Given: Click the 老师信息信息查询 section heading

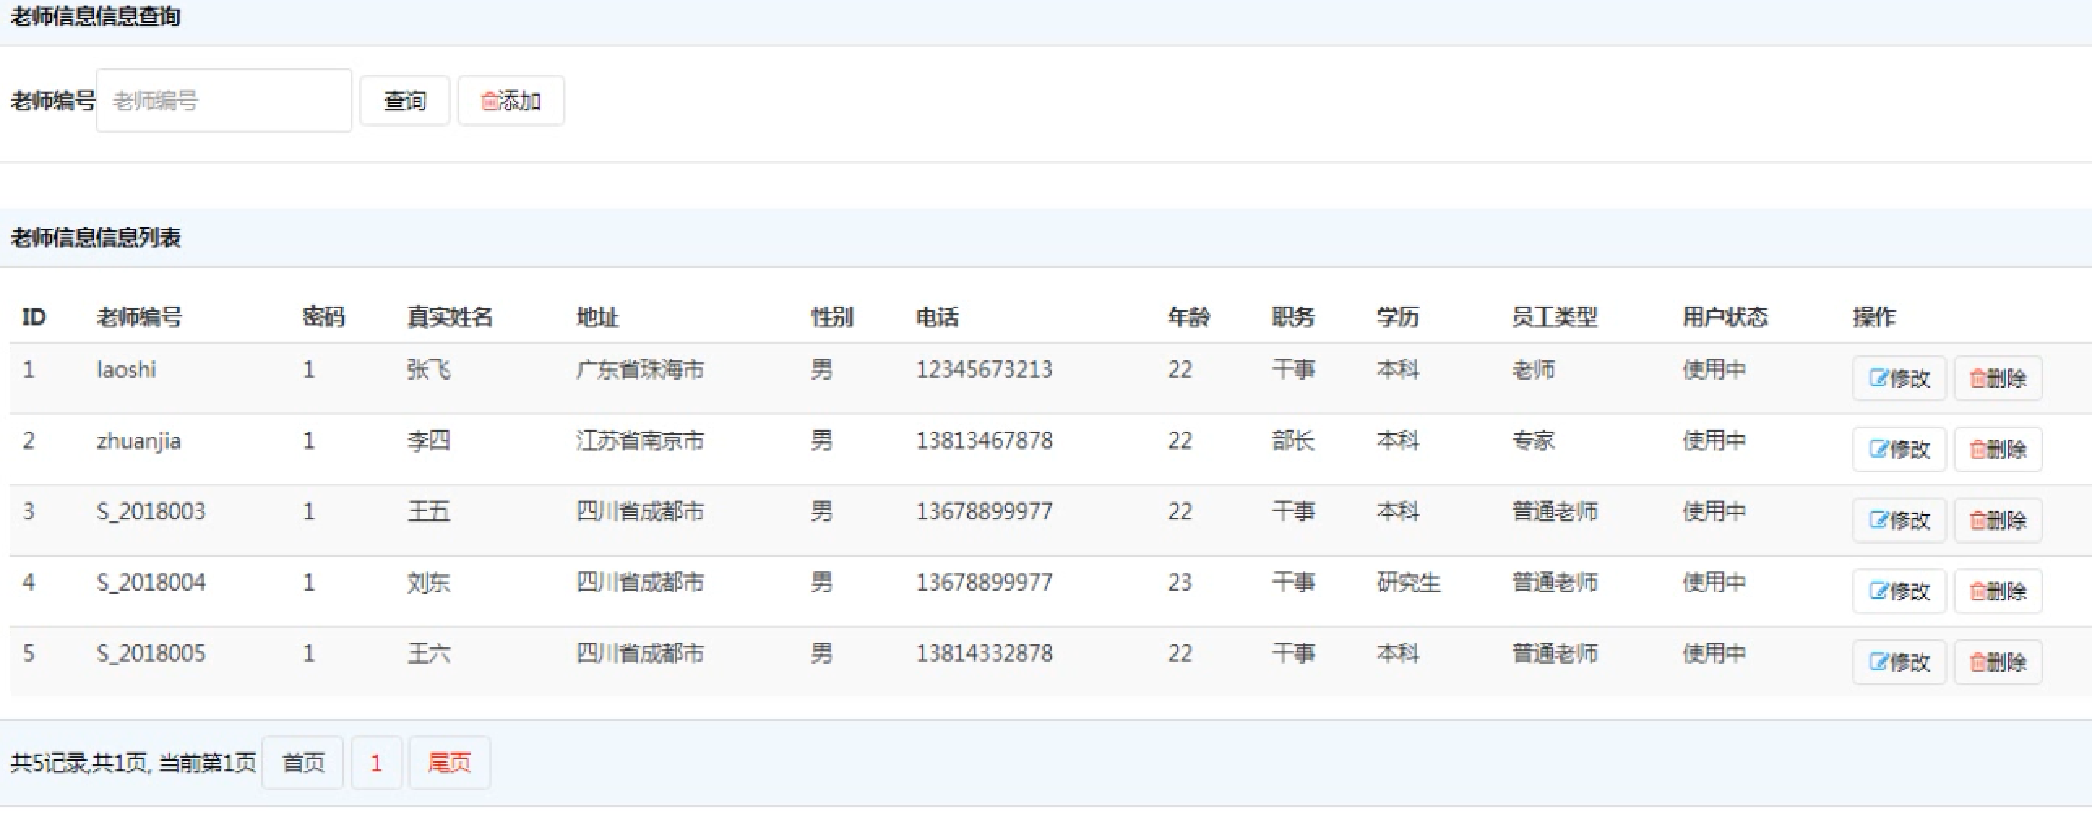Looking at the screenshot, I should (x=96, y=16).
